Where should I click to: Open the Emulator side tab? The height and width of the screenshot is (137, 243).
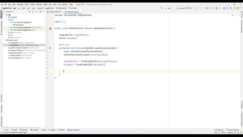tap(241, 105)
